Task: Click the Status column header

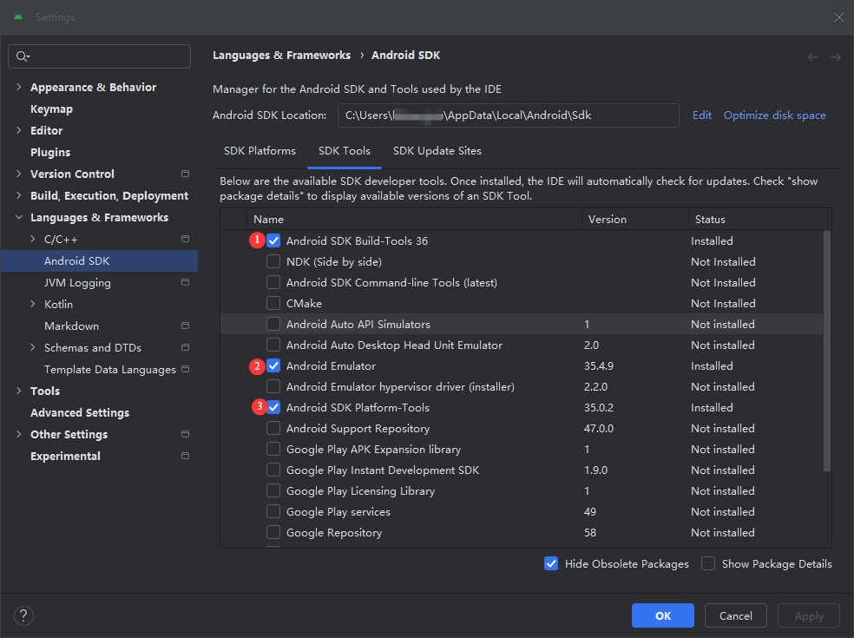Action: pyautogui.click(x=760, y=219)
